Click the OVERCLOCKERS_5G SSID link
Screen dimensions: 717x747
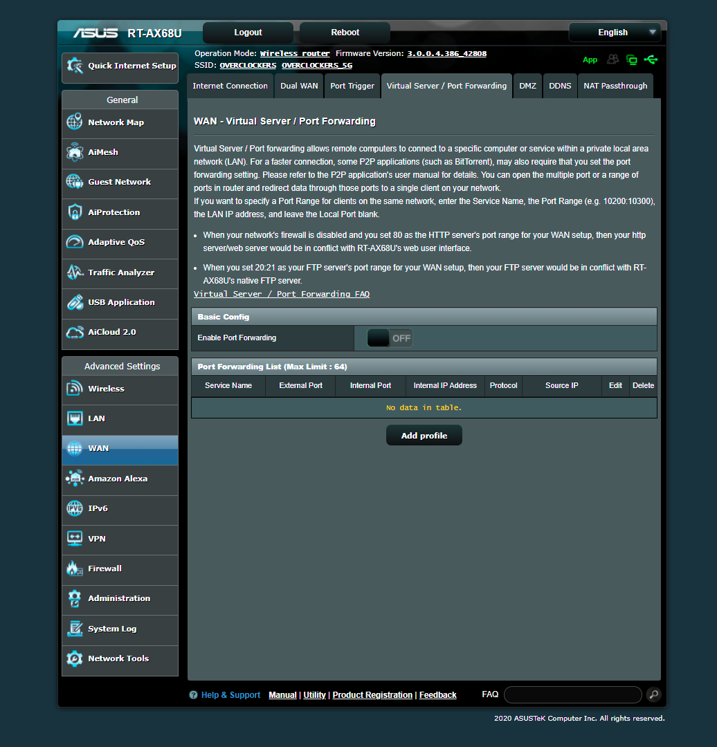(317, 65)
